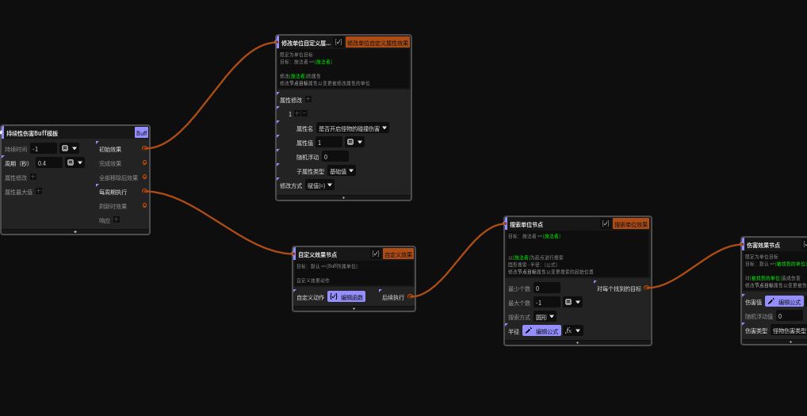The width and height of the screenshot is (807, 416).
Task: Add 属性修改 entry in Buff template node
Action: point(33,177)
